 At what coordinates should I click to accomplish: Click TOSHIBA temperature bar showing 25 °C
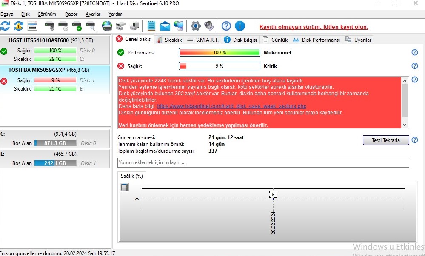55,88
